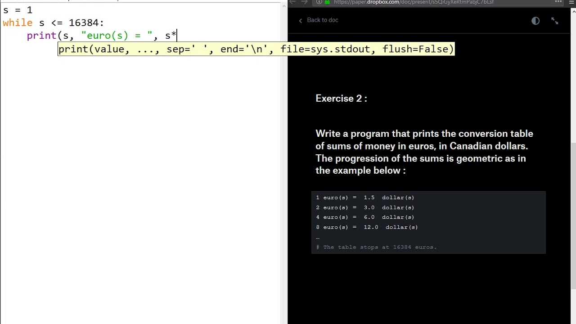Click the print(value, ...) signature tooltip
The height and width of the screenshot is (324, 576).
pos(256,49)
